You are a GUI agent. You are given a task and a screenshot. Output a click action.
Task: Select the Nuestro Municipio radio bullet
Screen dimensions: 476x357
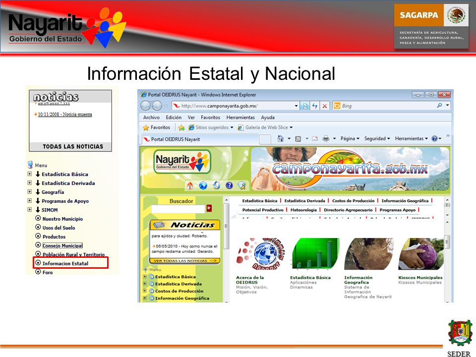pos(38,218)
